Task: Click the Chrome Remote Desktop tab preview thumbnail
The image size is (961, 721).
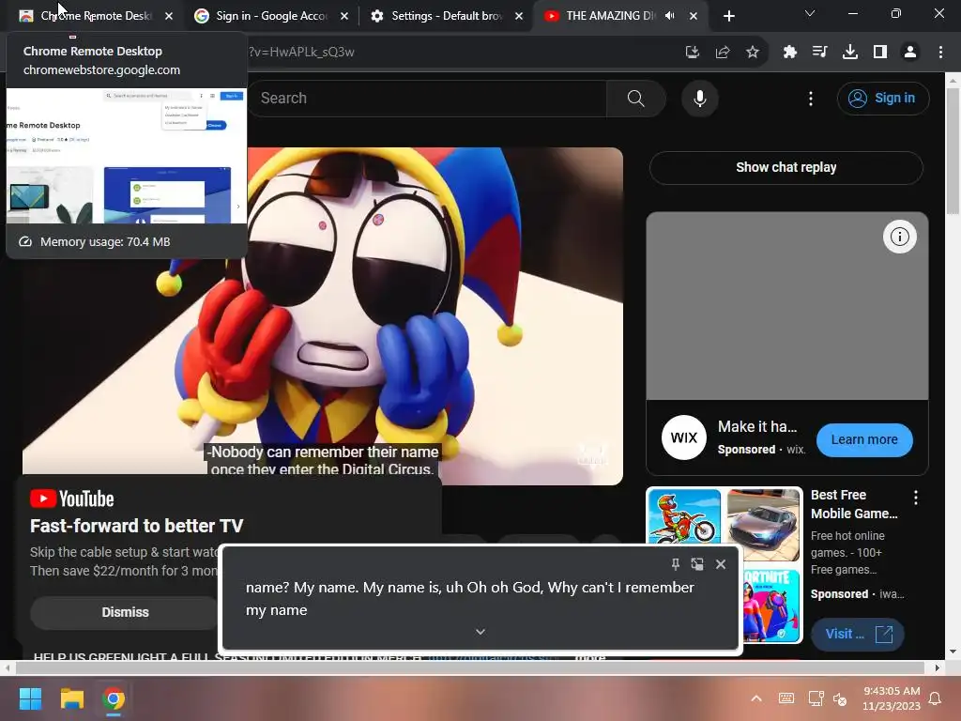Action: coord(127,156)
